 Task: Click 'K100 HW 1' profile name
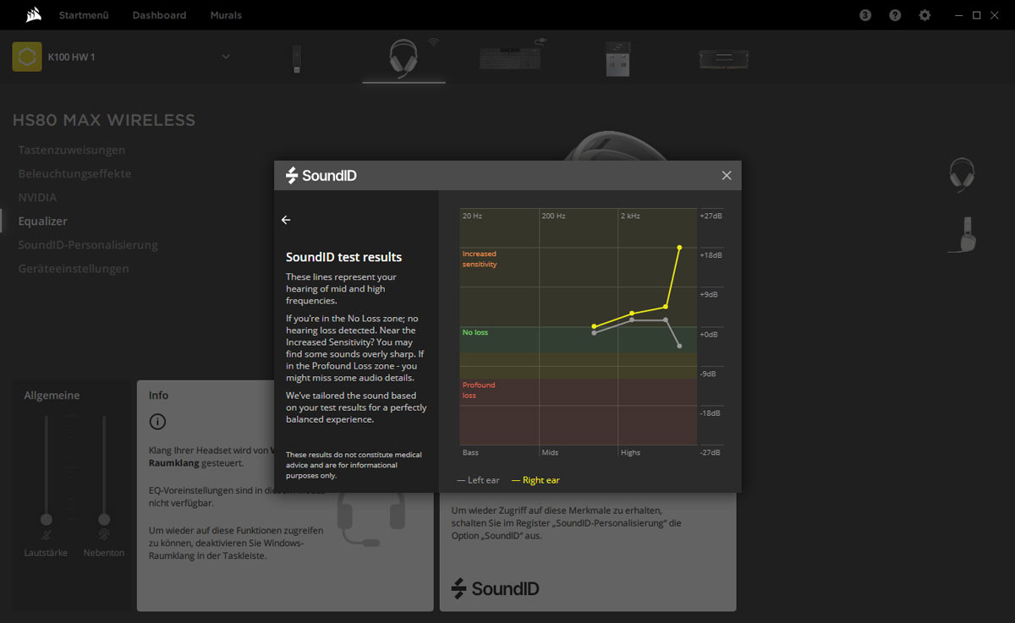tap(72, 57)
